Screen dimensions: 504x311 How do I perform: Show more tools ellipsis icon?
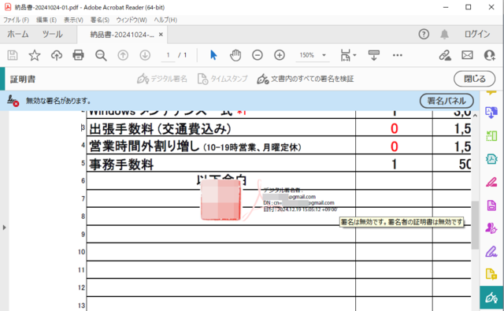pos(397,55)
